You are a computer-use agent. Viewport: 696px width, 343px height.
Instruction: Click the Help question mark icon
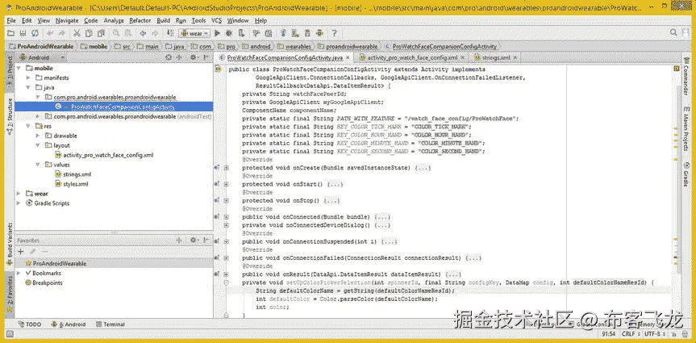tap(334, 33)
